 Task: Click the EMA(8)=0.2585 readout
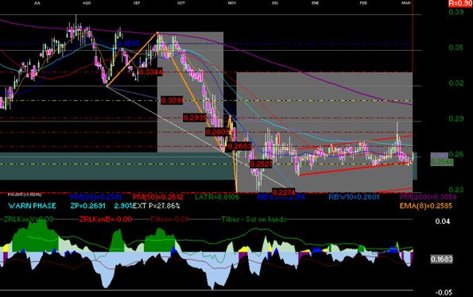tap(426, 206)
